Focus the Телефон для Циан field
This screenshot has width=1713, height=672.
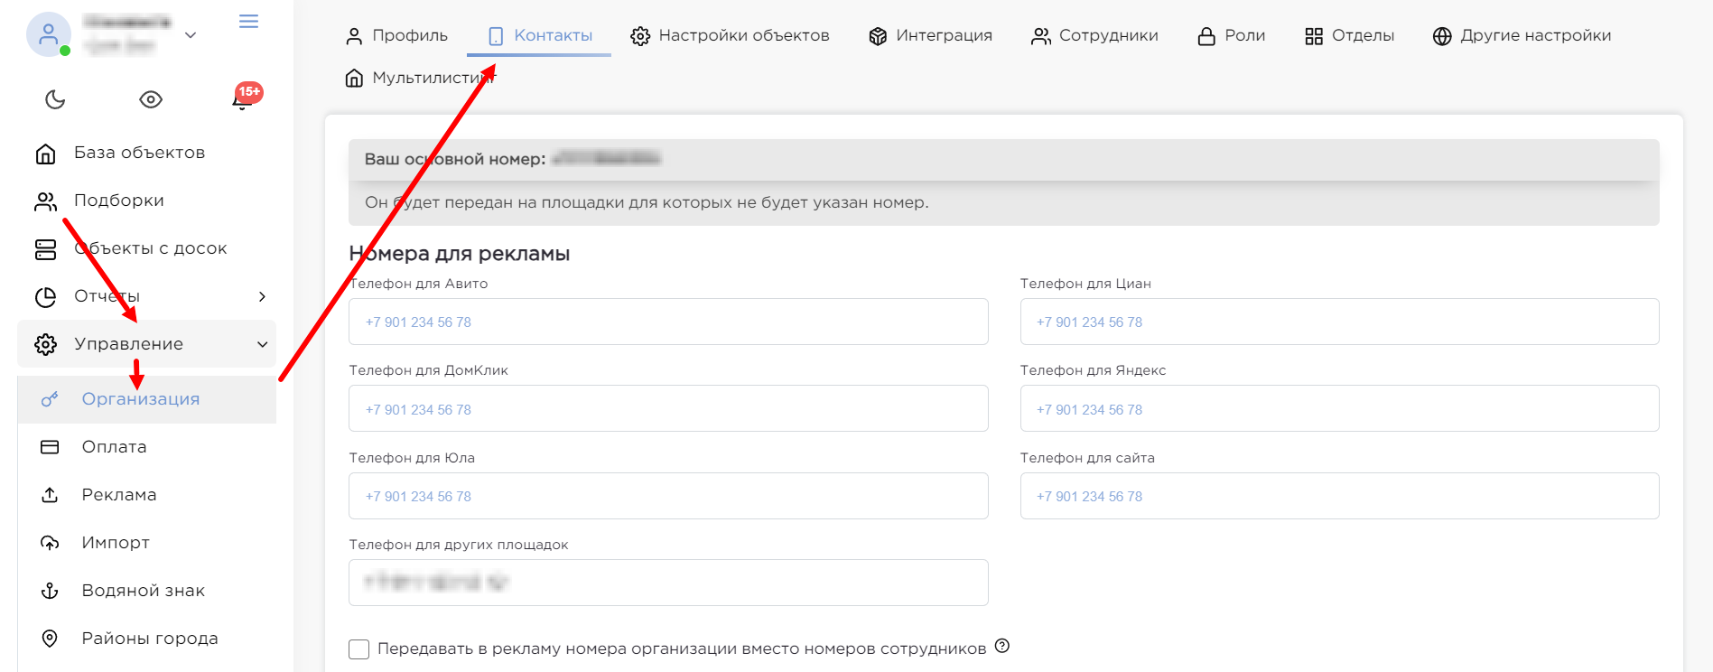click(1339, 322)
